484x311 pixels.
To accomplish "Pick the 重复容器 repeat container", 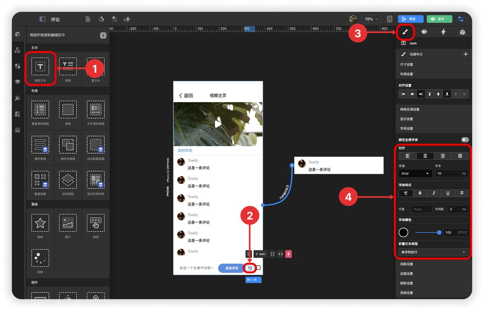I will (x=40, y=183).
